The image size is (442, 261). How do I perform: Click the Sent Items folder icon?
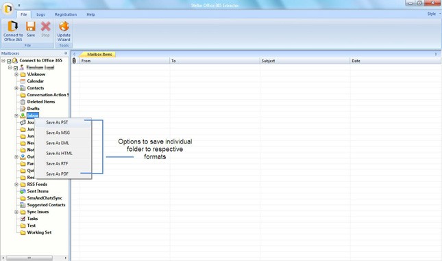[23, 191]
